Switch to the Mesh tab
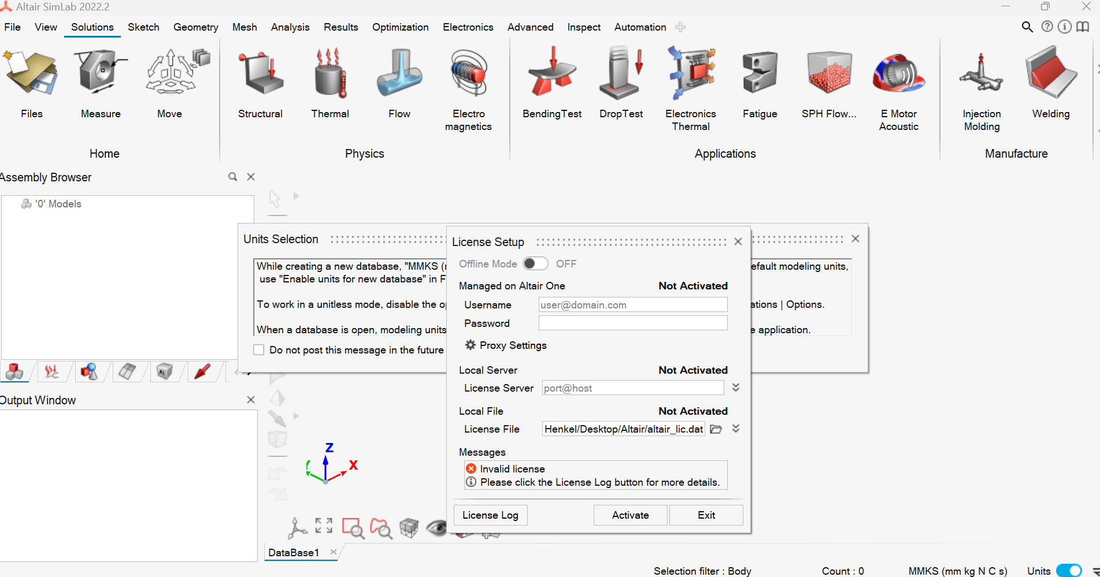The height and width of the screenshot is (577, 1100). point(245,27)
